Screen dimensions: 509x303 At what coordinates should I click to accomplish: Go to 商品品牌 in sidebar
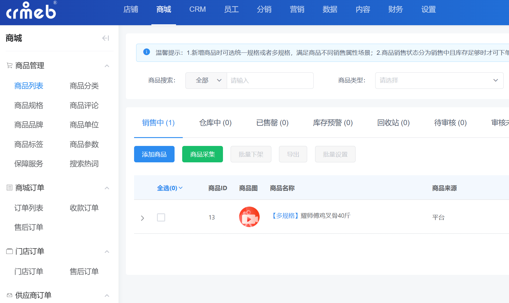(x=29, y=125)
